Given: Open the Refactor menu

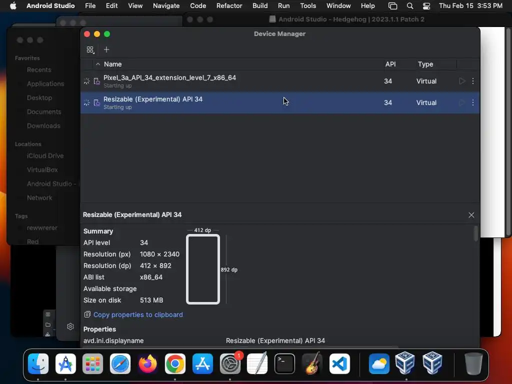Looking at the screenshot, I should coord(229,6).
